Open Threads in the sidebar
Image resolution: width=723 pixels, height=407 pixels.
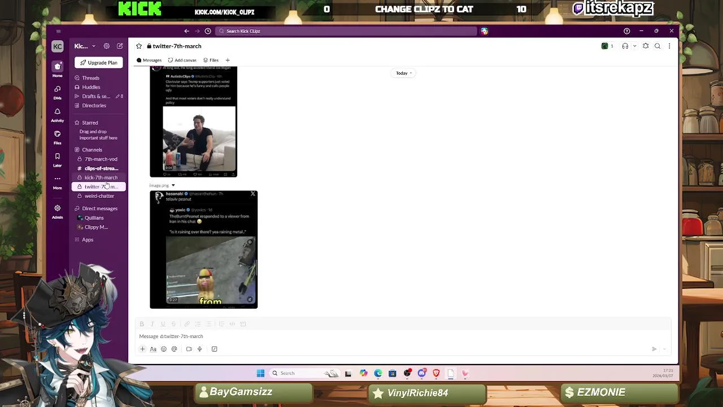[99, 78]
